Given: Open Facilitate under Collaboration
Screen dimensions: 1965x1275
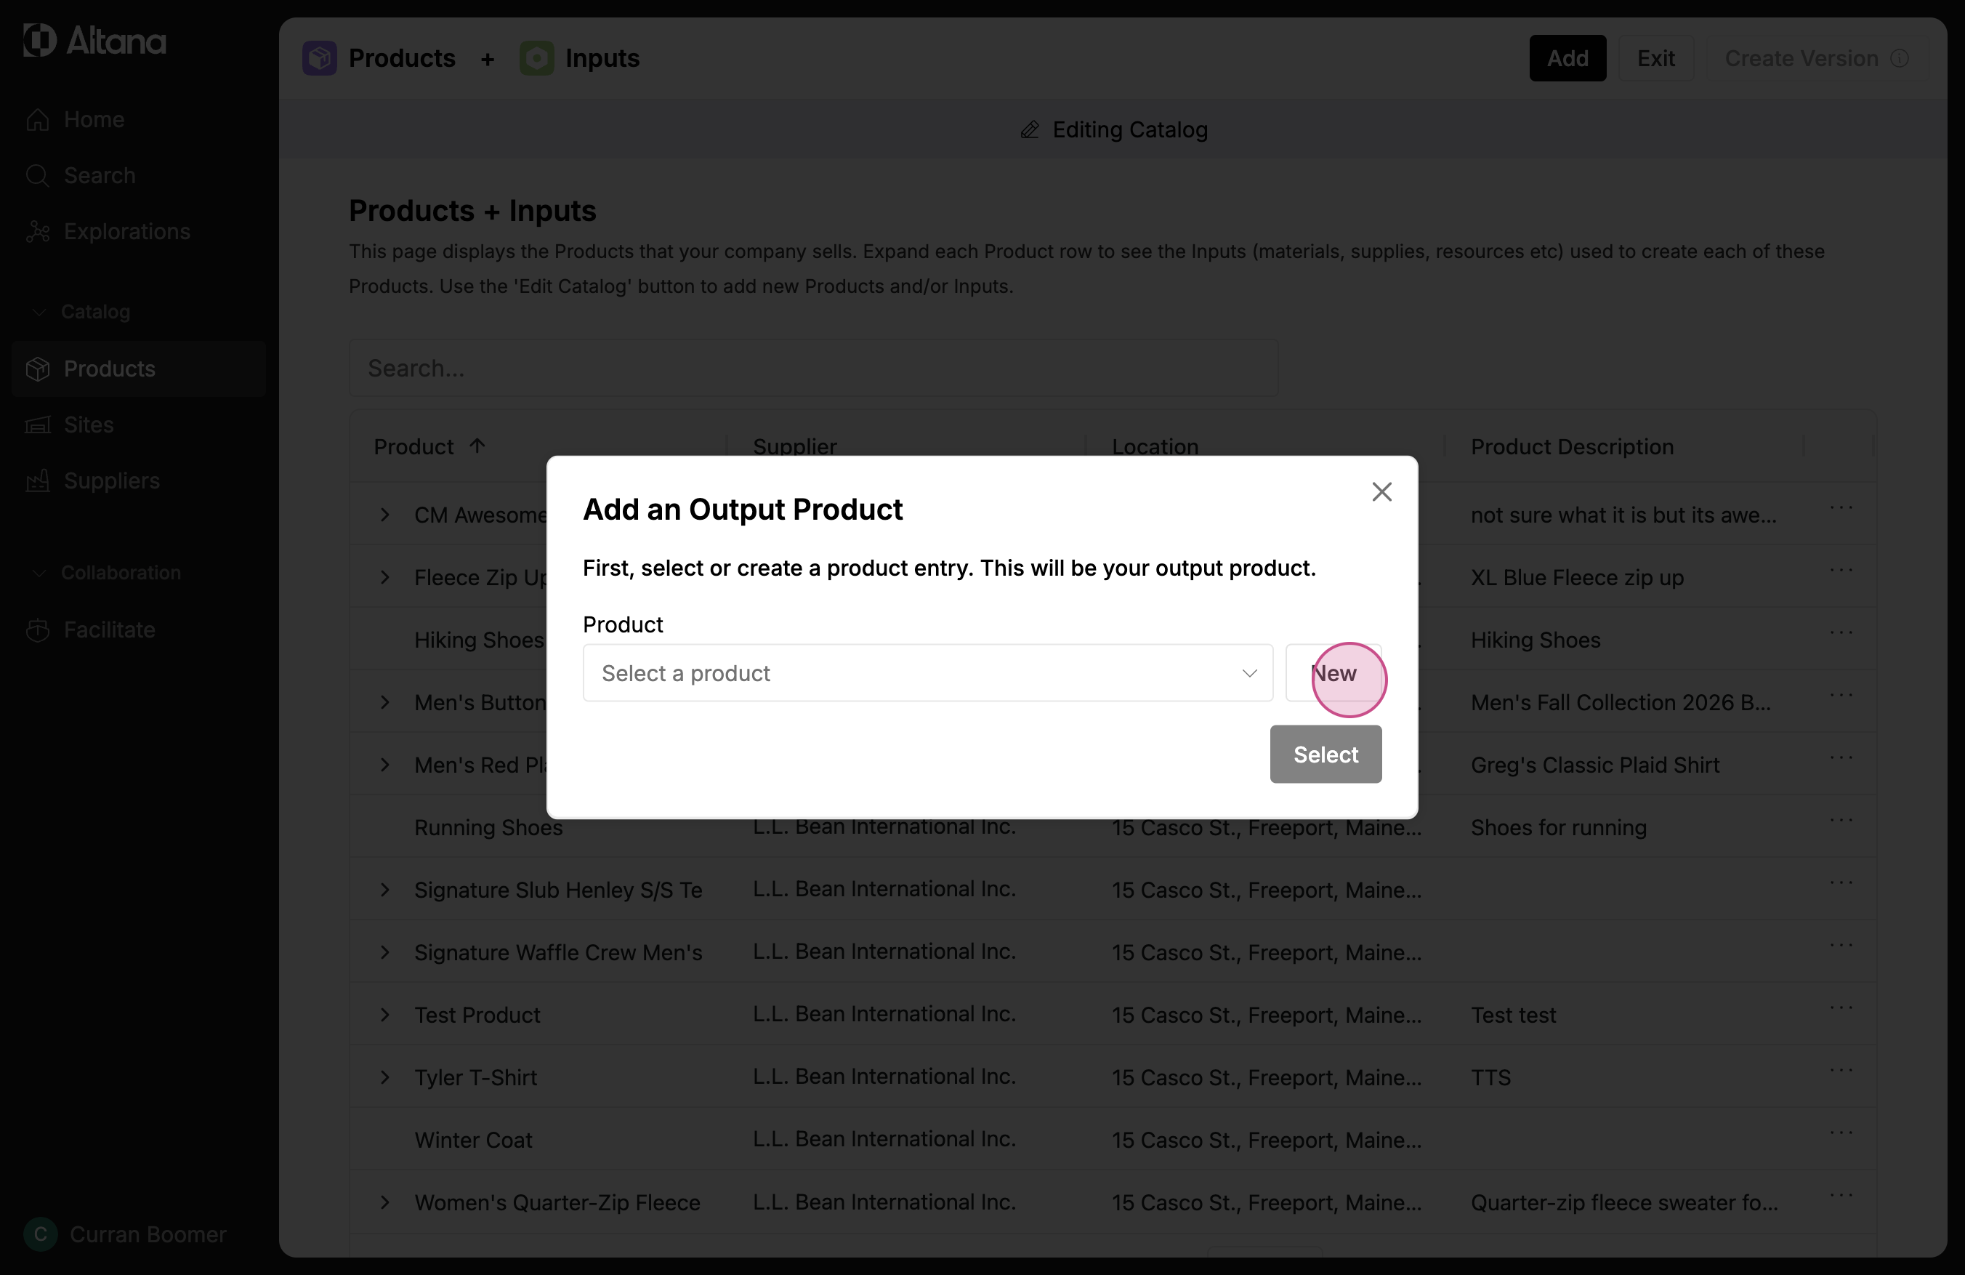Looking at the screenshot, I should pos(109,630).
